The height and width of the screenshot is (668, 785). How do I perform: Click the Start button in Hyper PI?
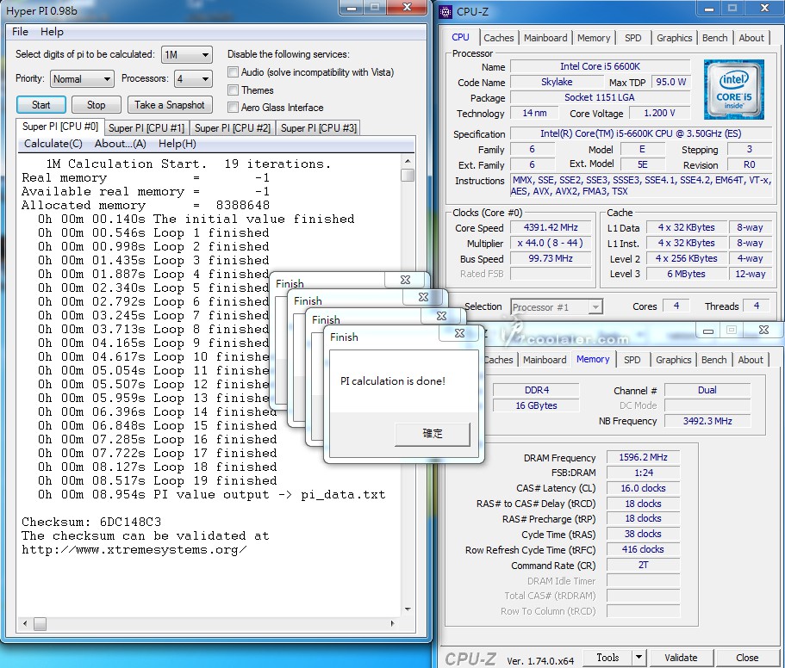pyautogui.click(x=41, y=105)
